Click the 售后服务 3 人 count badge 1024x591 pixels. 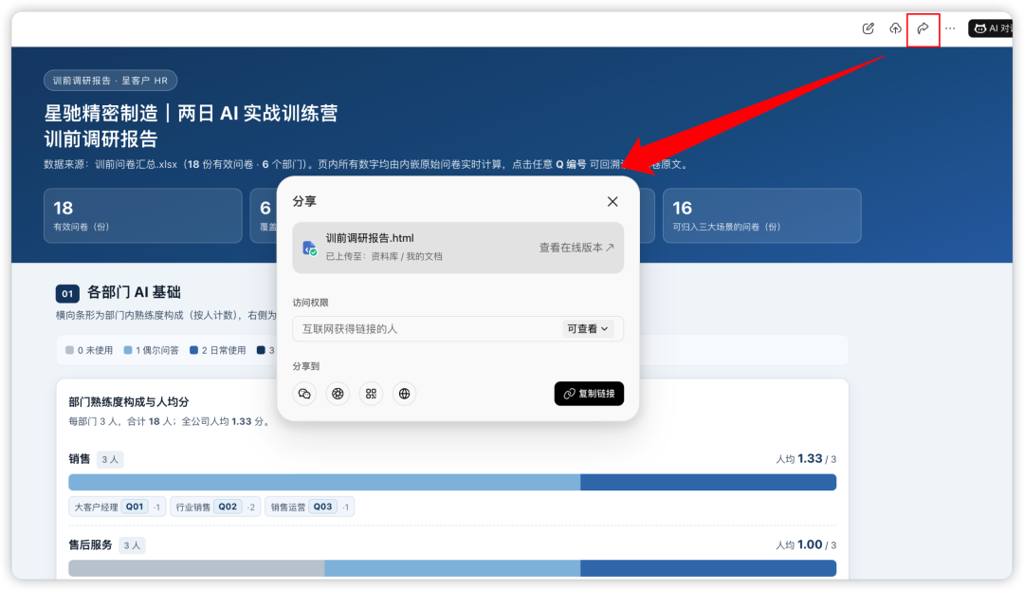132,545
